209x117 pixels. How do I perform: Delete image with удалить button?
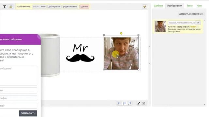click(x=84, y=6)
